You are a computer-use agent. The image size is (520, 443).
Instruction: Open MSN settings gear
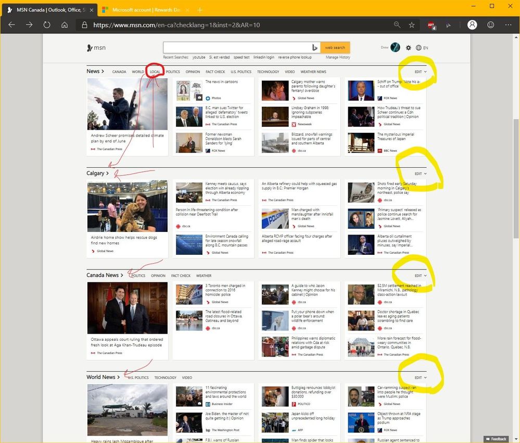point(408,48)
